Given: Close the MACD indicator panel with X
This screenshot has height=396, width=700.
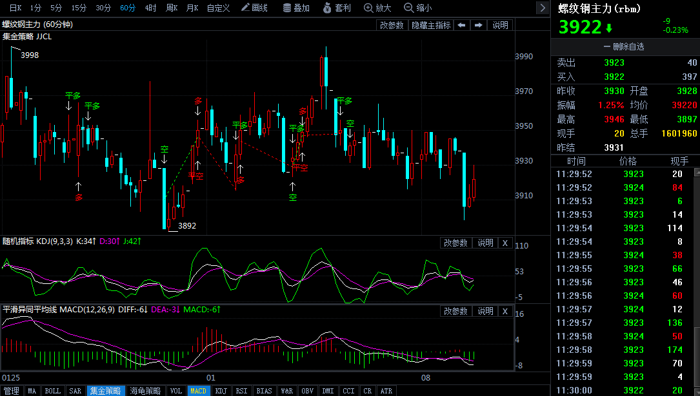Looking at the screenshot, I should pos(505,311).
